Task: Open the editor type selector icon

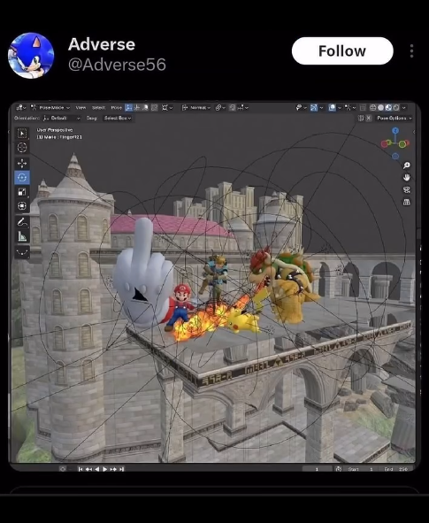Action: point(20,107)
